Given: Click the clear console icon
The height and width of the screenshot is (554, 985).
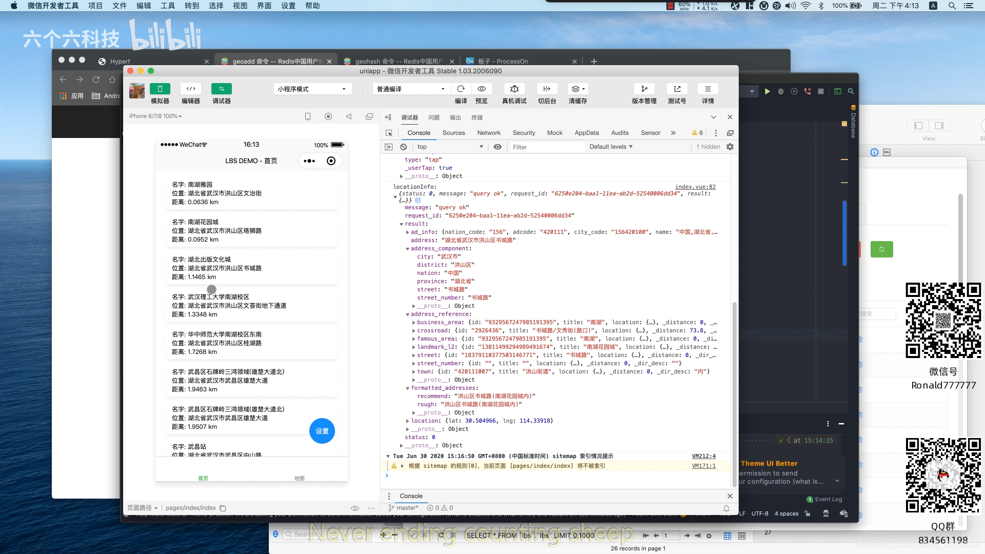Looking at the screenshot, I should pyautogui.click(x=404, y=147).
